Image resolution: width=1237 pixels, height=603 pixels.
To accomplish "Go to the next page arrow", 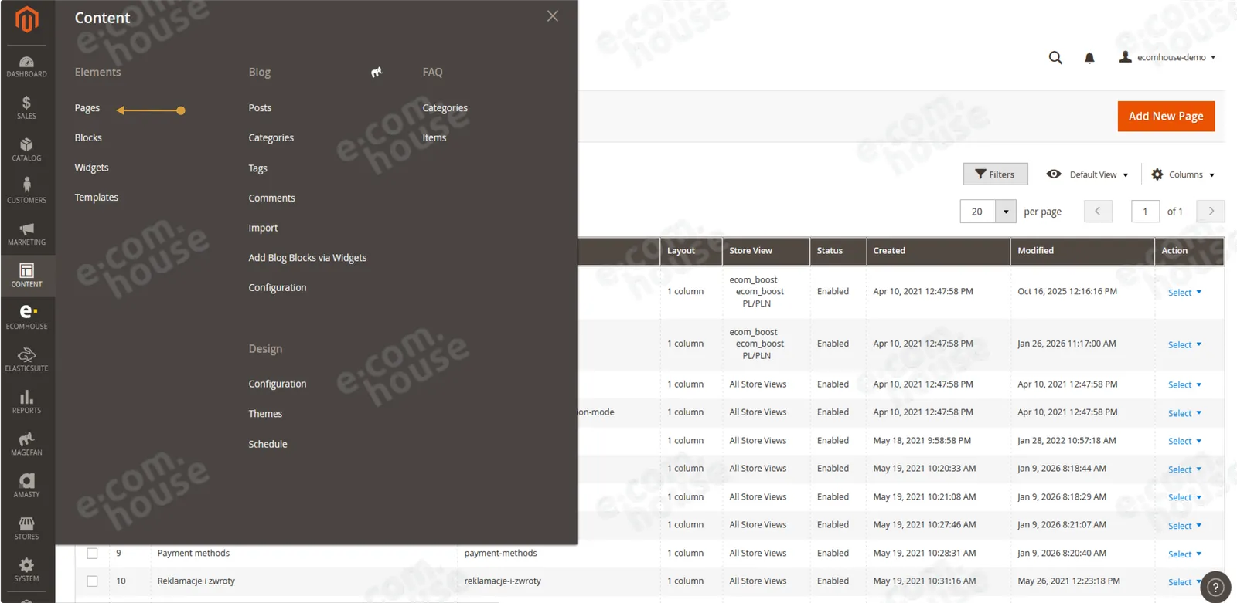I will coord(1211,211).
